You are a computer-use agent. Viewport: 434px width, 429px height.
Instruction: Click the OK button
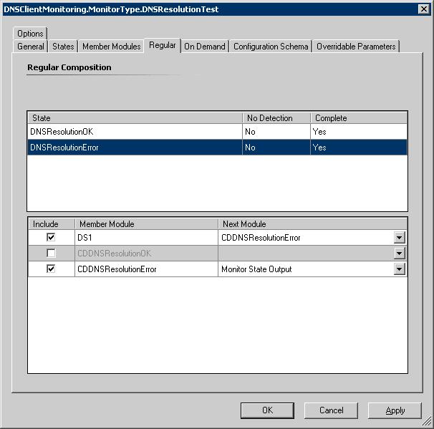267,410
